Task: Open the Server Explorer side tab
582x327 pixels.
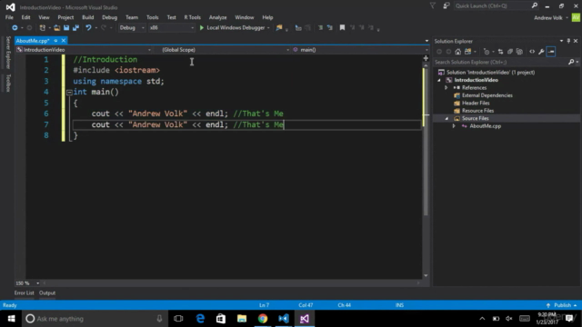Action: coord(8,53)
